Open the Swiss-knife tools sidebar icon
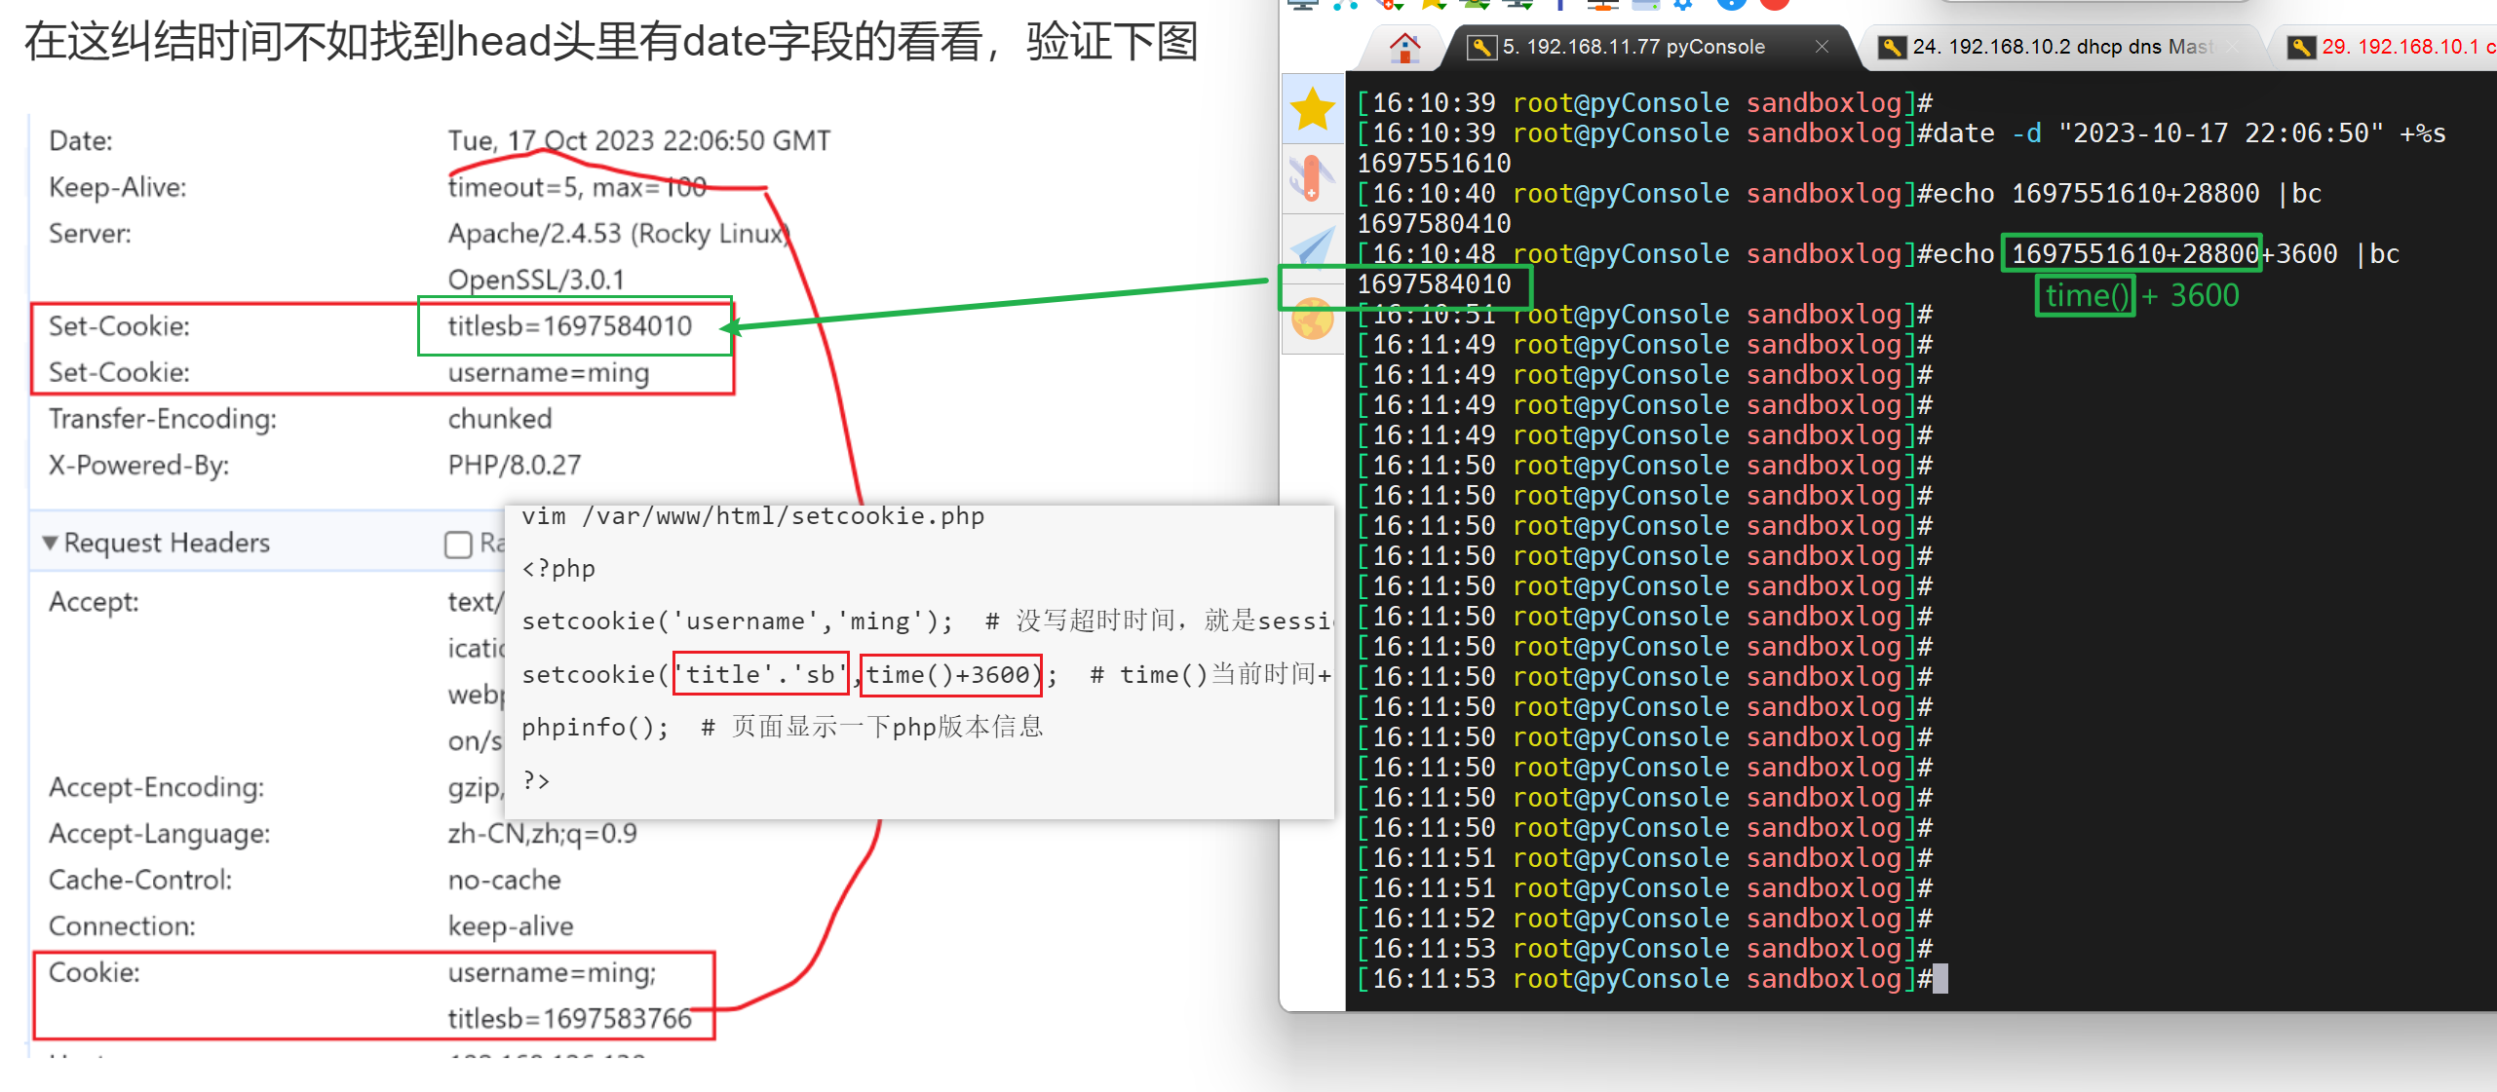This screenshot has height=1092, width=2497. tap(1312, 178)
